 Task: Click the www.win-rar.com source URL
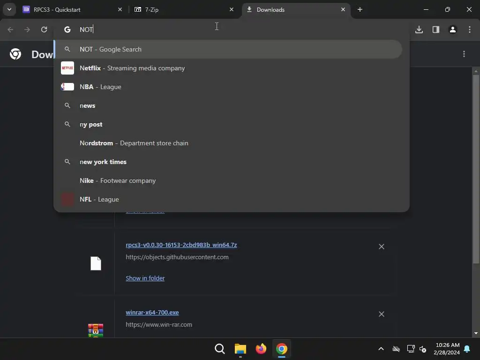pyautogui.click(x=159, y=325)
